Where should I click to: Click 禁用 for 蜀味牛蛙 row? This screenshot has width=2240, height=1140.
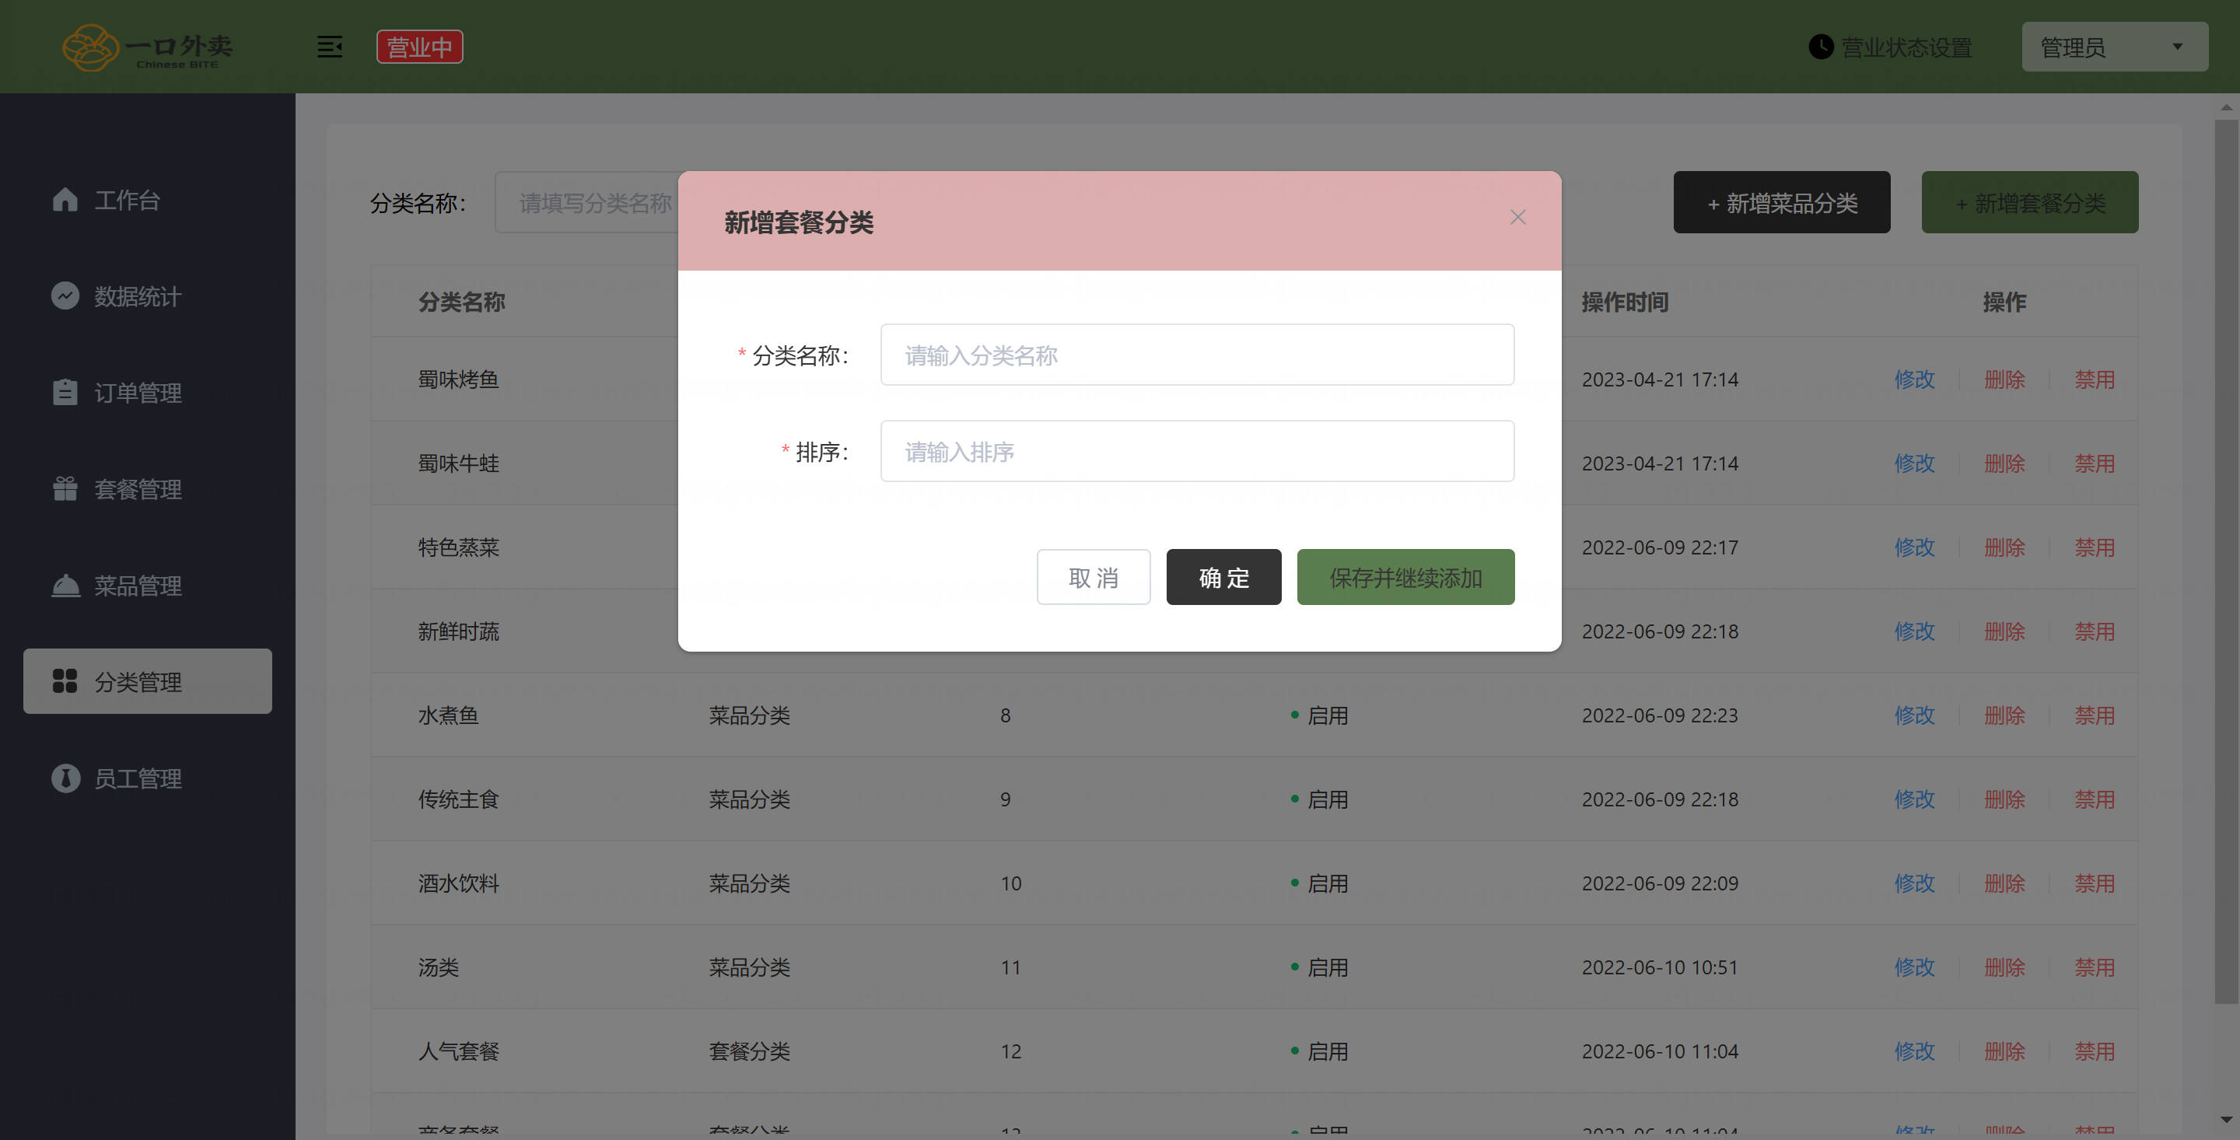[2094, 463]
